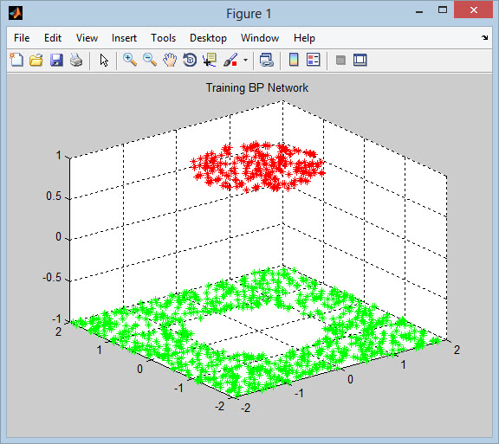Insert a Colorbar from the toolbar
This screenshot has height=444, width=499.
pyautogui.click(x=294, y=60)
